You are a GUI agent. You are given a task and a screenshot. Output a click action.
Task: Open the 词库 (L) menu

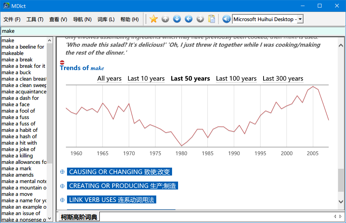tap(106, 20)
